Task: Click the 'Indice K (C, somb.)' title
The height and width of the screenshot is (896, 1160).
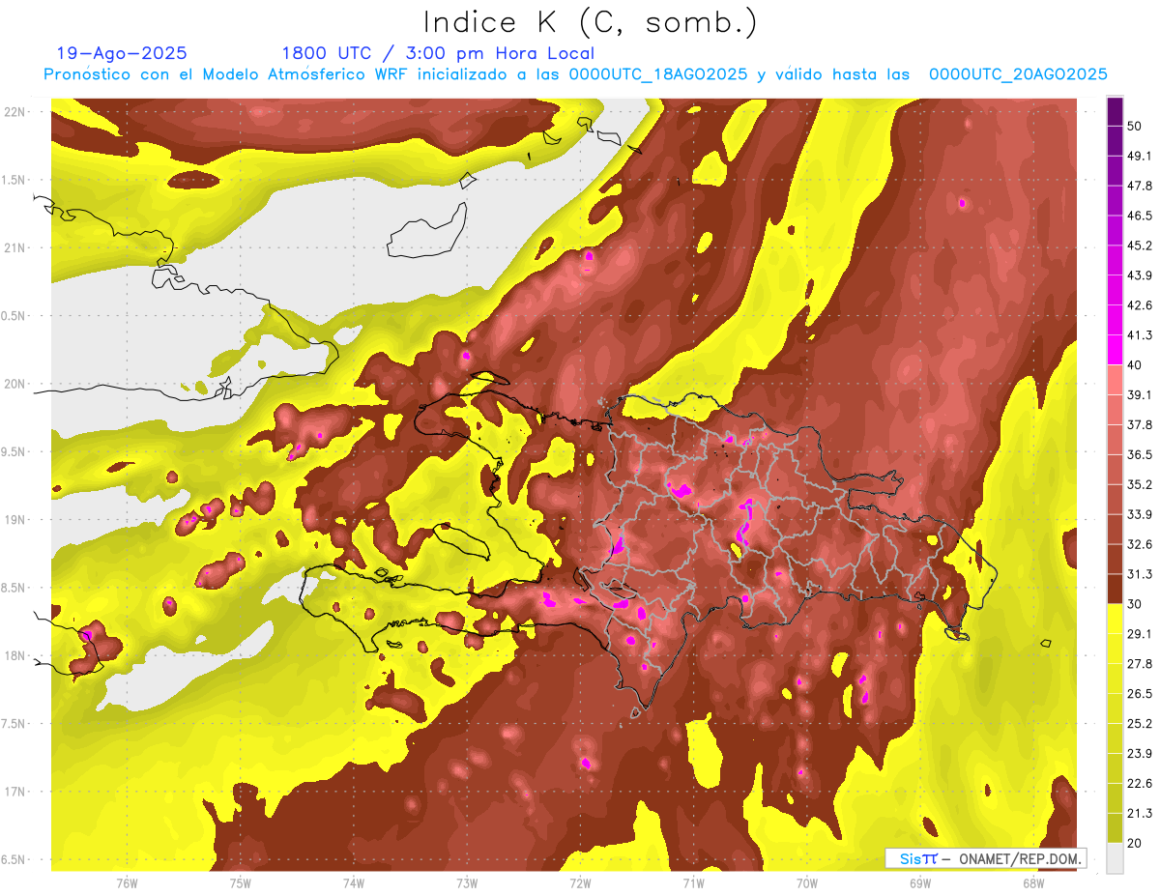Action: point(590,22)
